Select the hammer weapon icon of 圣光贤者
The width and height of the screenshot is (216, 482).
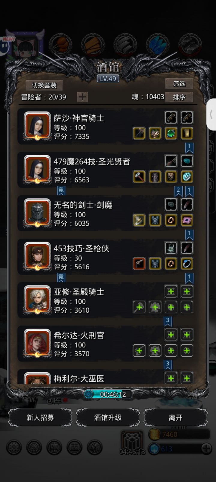coord(139,177)
